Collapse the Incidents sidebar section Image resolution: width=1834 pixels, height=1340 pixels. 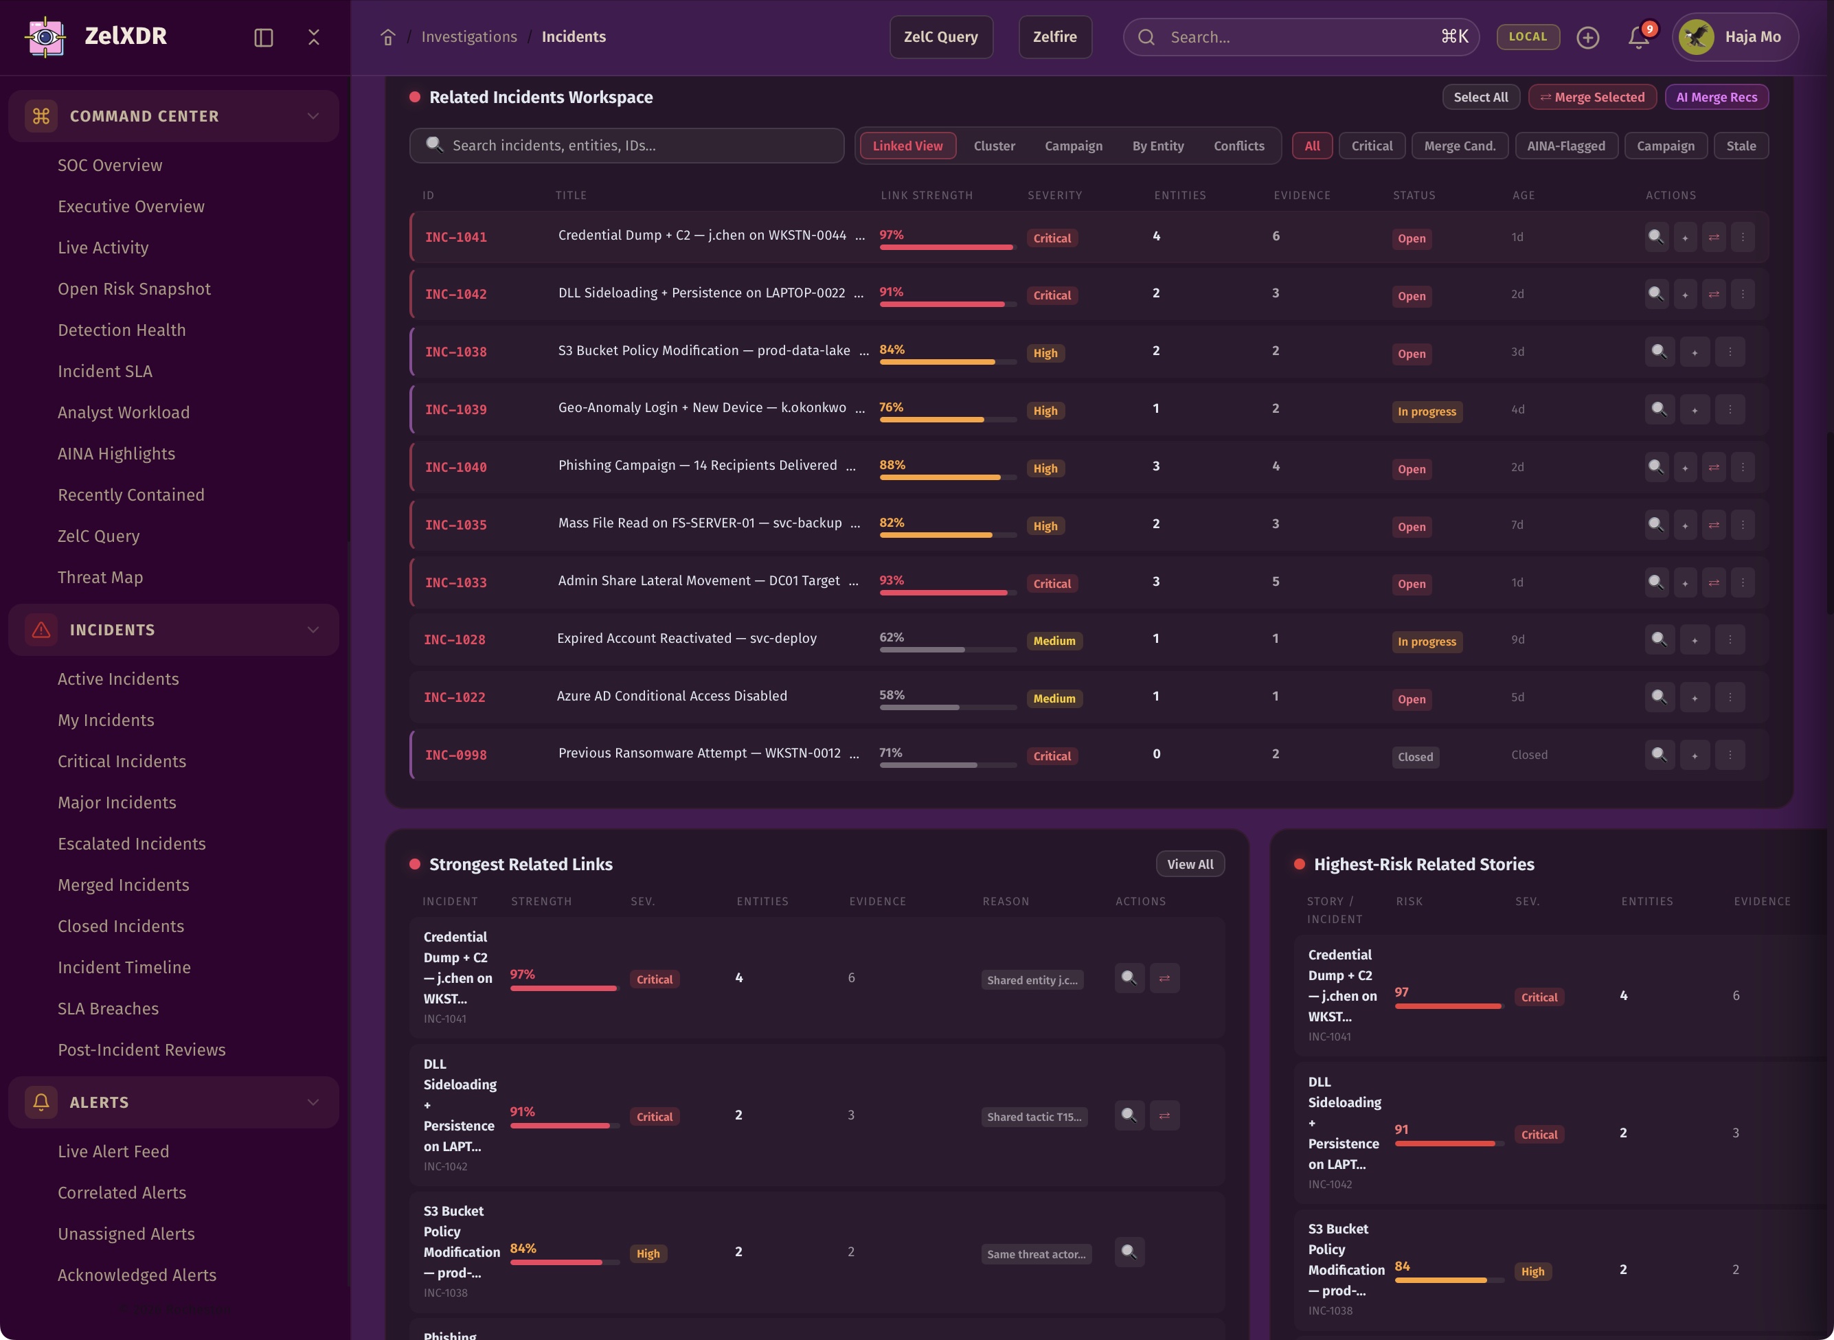tap(313, 631)
